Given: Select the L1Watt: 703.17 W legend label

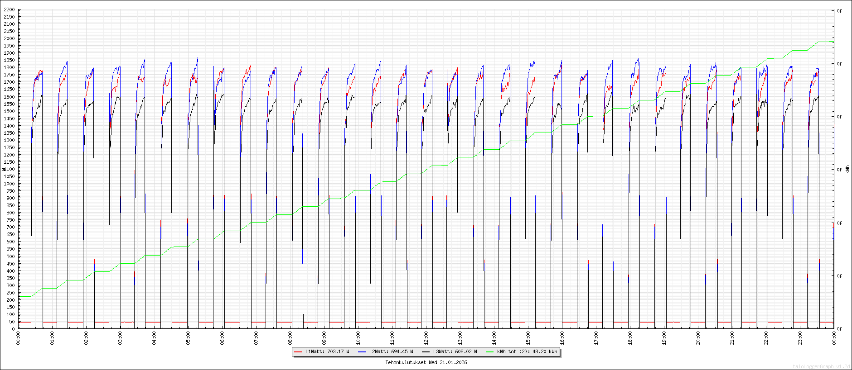Looking at the screenshot, I should pyautogui.click(x=327, y=352).
